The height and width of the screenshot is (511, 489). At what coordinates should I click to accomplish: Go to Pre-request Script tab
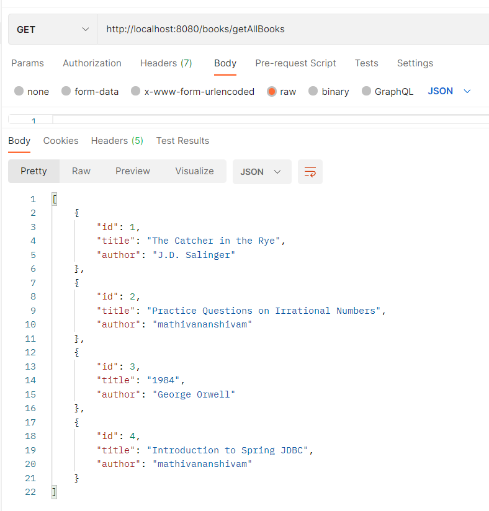pyautogui.click(x=295, y=63)
